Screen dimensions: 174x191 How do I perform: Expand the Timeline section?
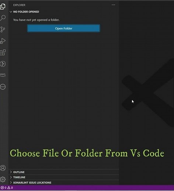click(x=64, y=177)
